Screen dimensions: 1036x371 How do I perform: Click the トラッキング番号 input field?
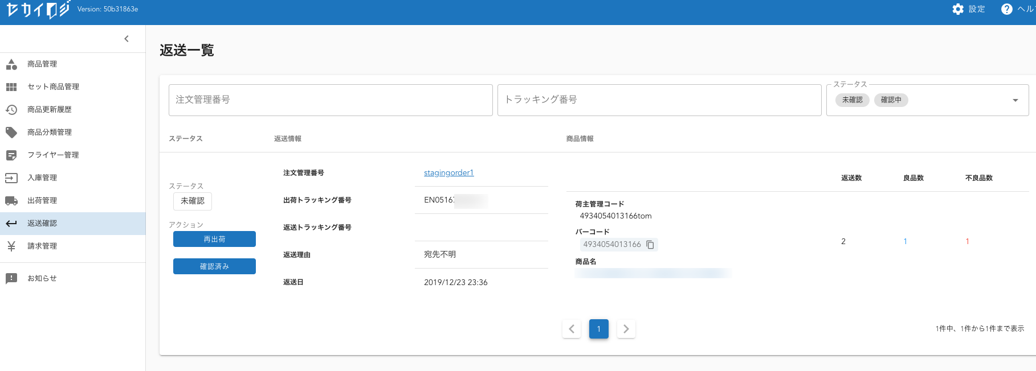pos(659,100)
